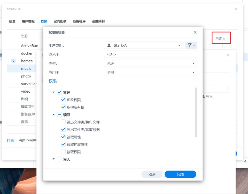This screenshot has width=248, height=194.
Task: Click the info icon beside homes
Action: coord(14,61)
